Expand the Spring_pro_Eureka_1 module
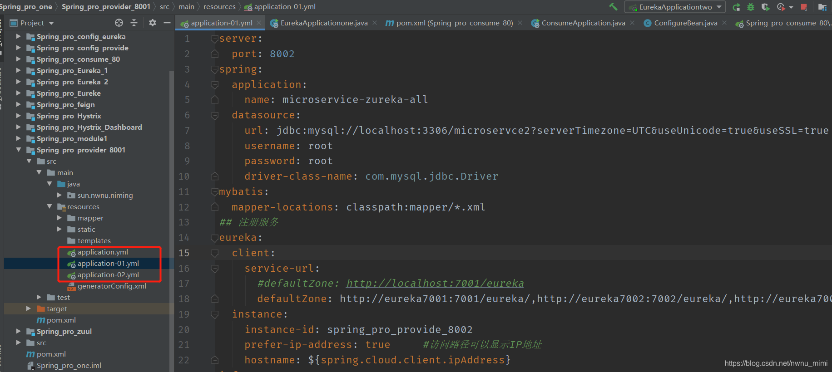Screen dimensions: 832x372 (x=18, y=70)
